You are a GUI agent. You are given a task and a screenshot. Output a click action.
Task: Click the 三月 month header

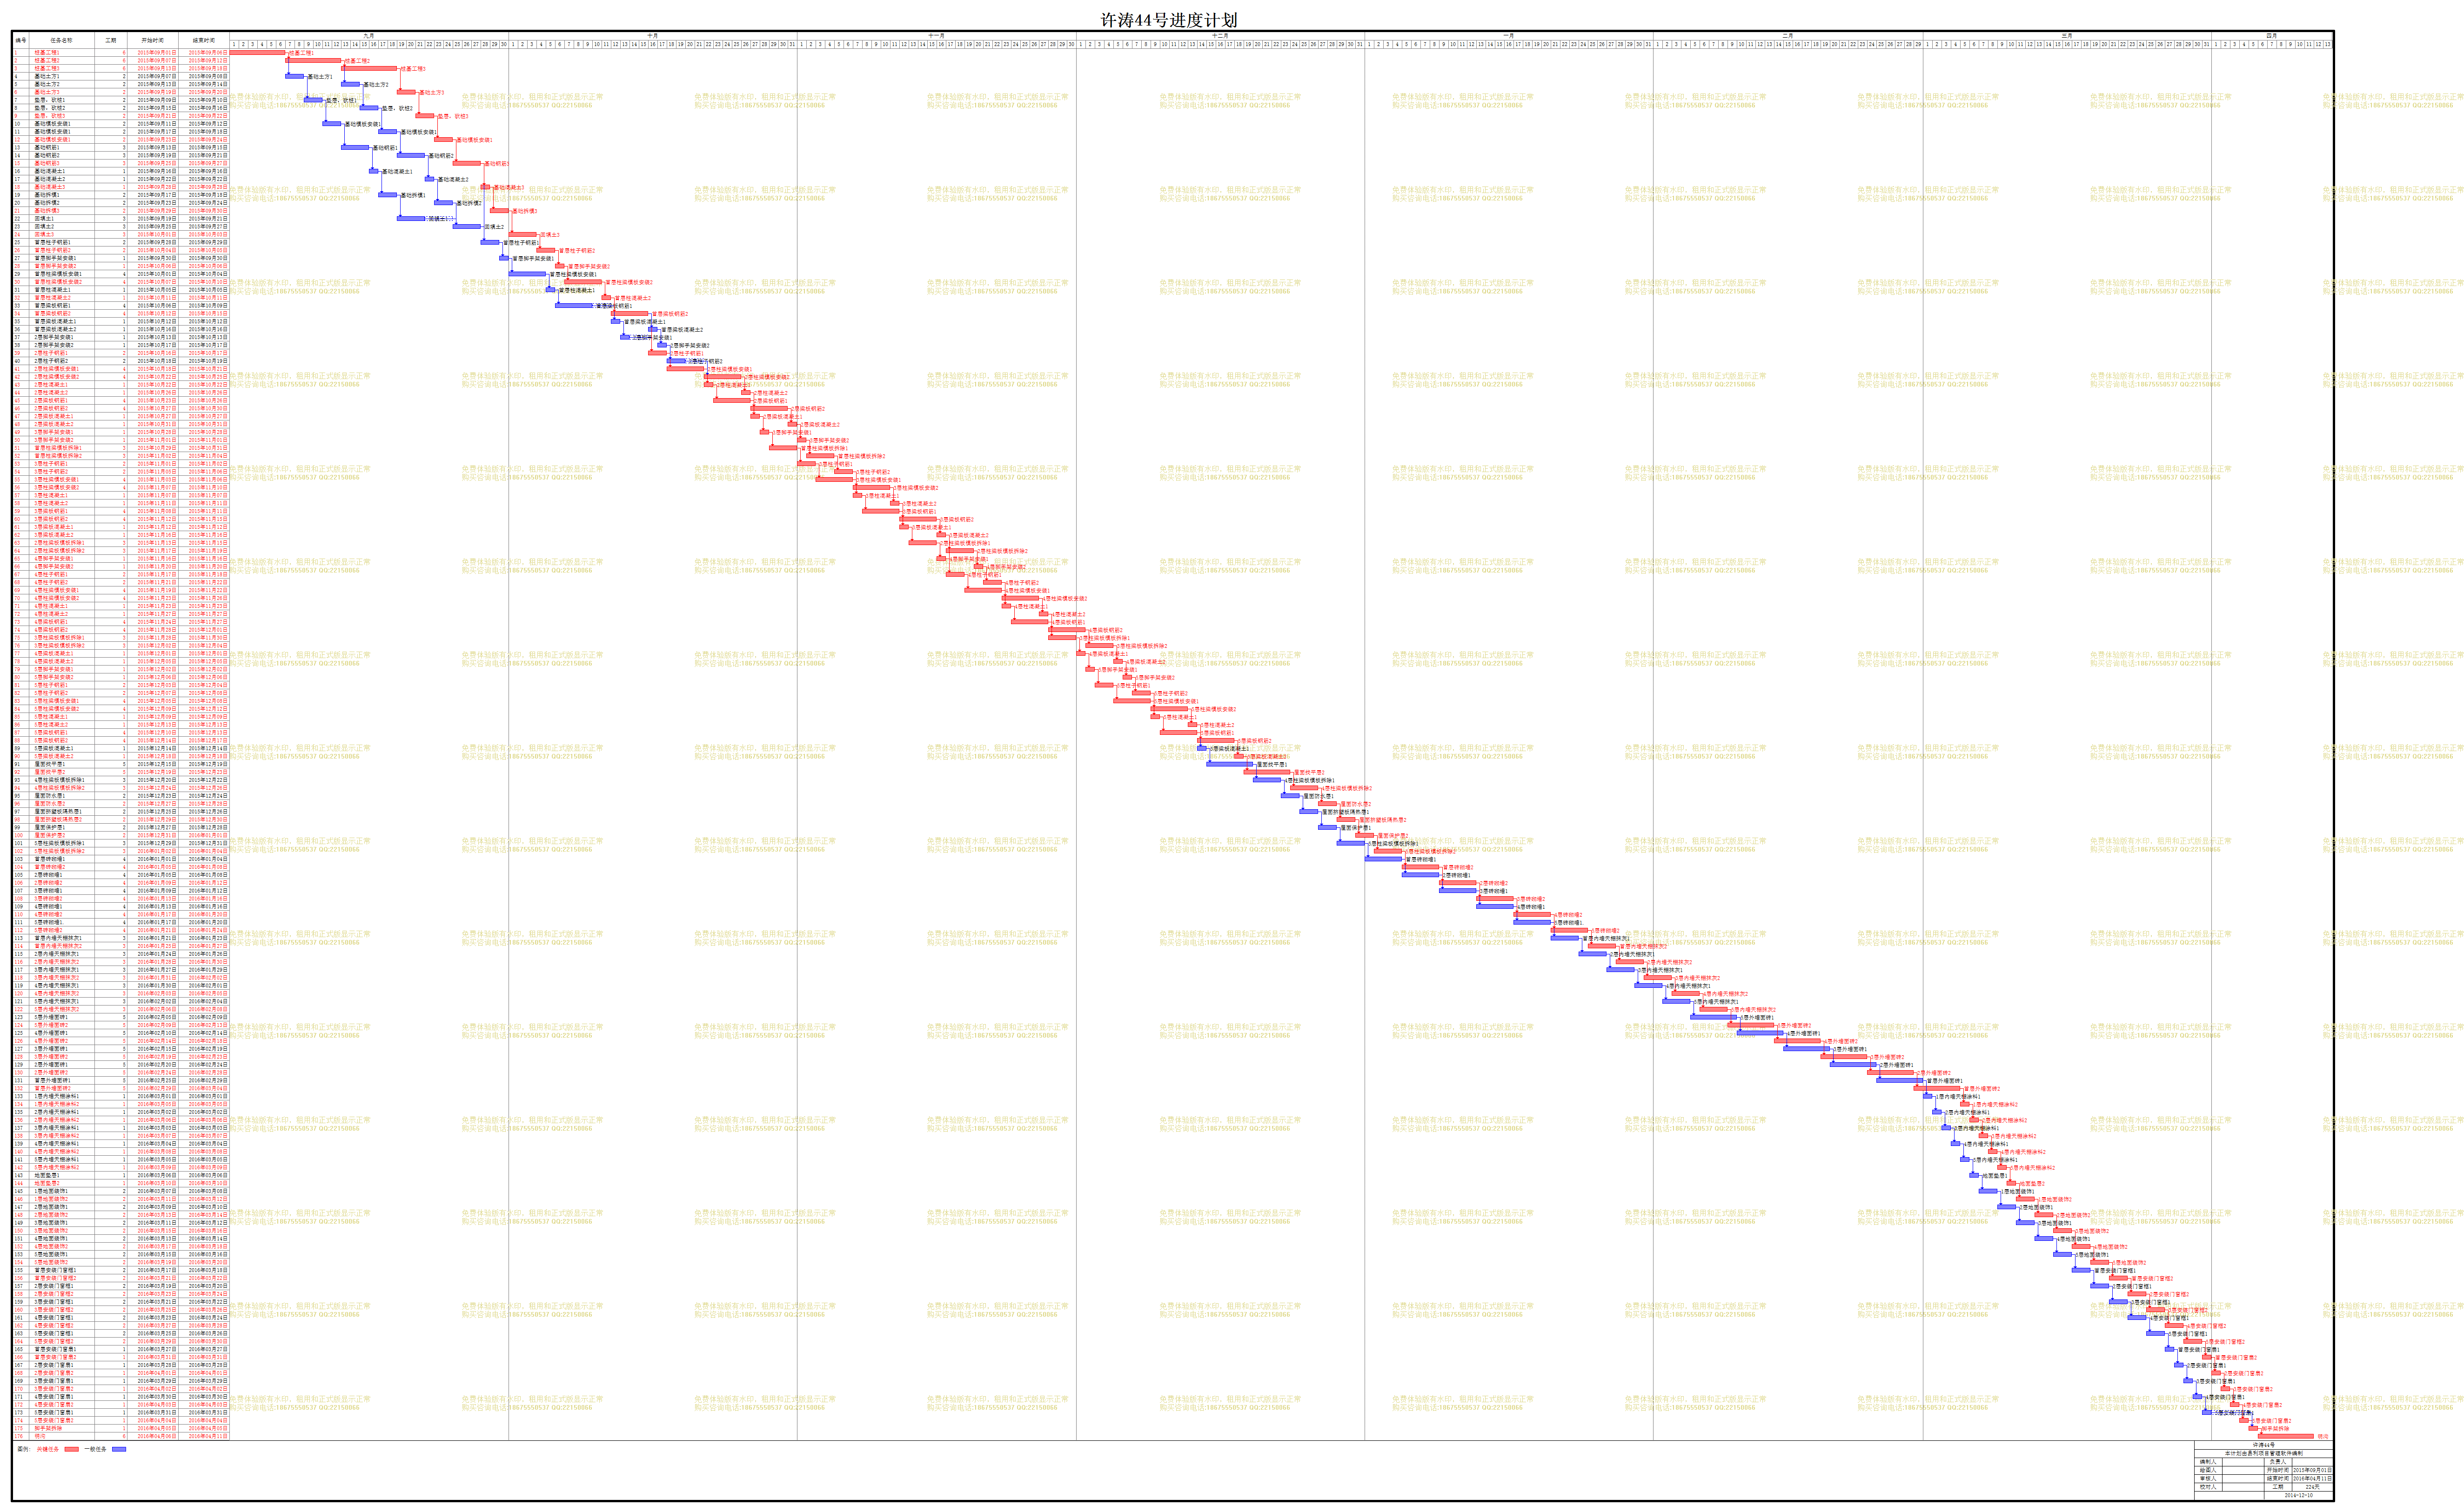tap(2067, 36)
